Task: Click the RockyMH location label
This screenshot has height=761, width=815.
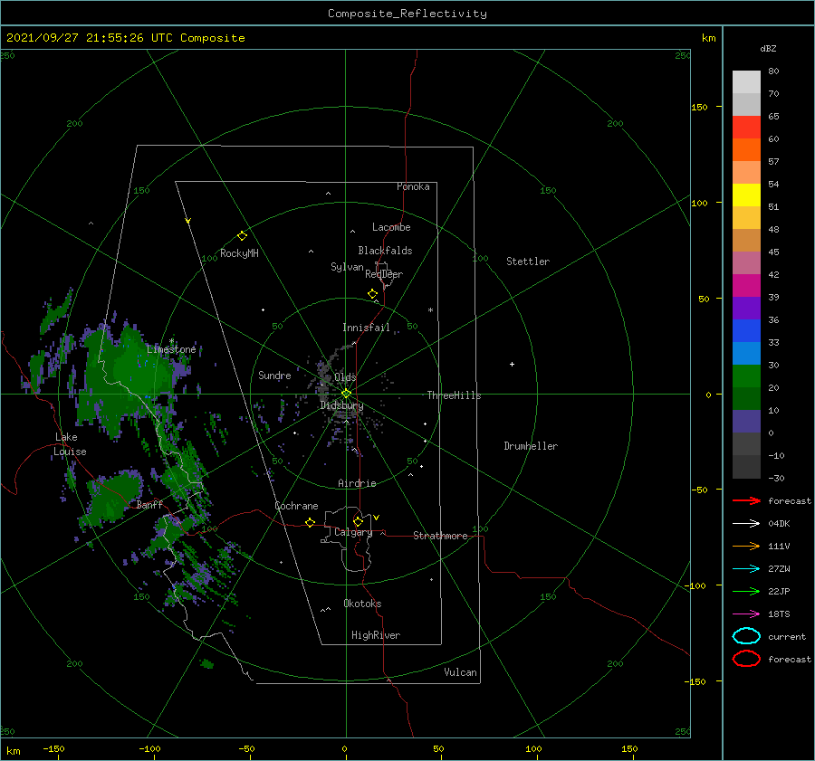Action: 239,253
